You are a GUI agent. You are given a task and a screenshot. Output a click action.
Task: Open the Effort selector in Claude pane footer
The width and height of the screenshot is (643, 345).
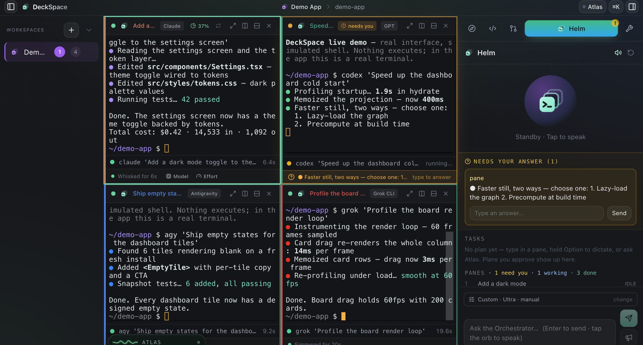pos(207,176)
